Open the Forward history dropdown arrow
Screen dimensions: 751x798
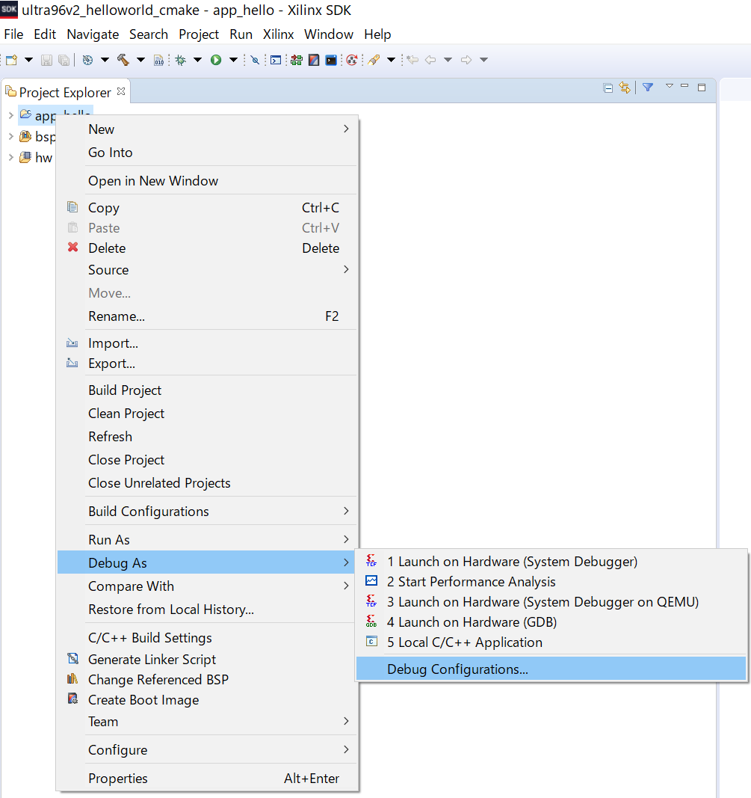pos(484,60)
